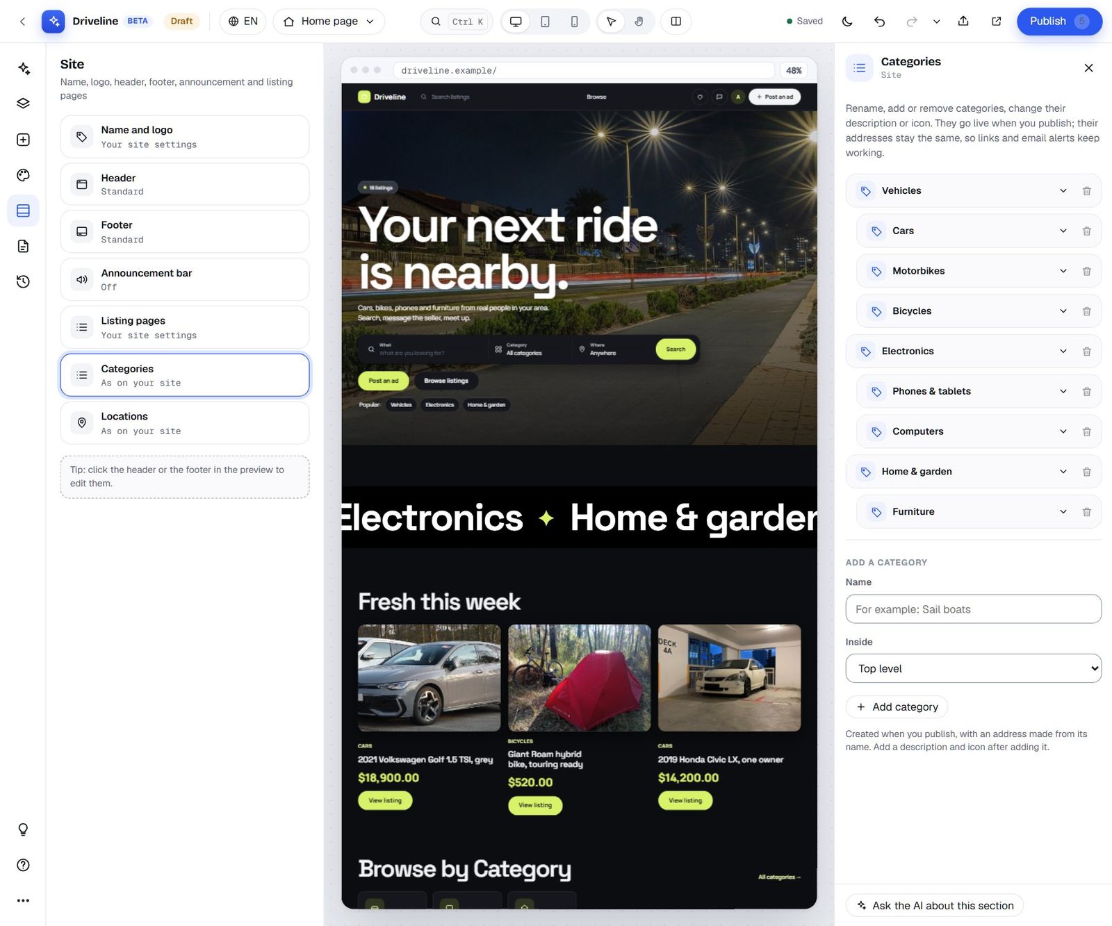Screen dimensions: 1112x926
Task: Delete the Home & garden category
Action: [x=1086, y=472]
